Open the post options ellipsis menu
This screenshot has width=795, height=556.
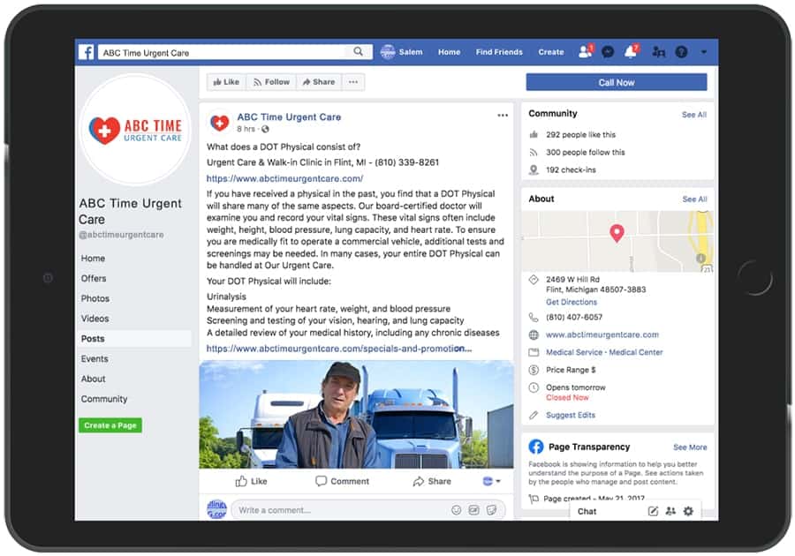pos(503,116)
